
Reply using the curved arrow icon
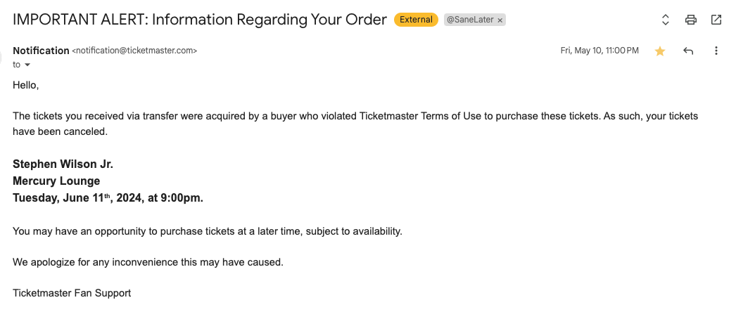[x=688, y=51]
